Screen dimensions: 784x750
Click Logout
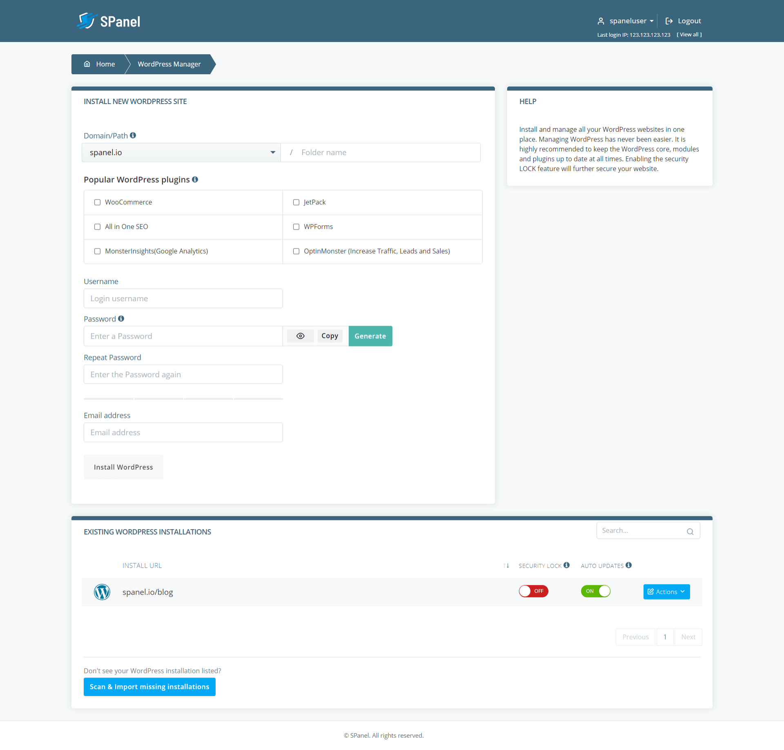[683, 21]
